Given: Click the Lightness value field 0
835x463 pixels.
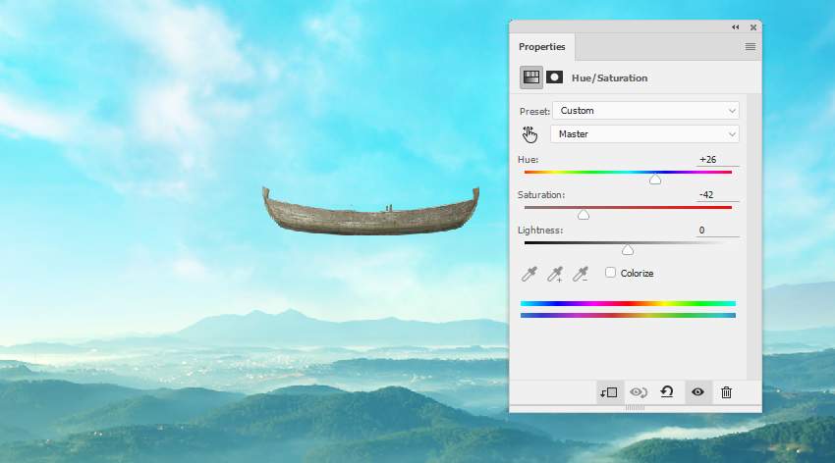Looking at the screenshot, I should coord(717,231).
